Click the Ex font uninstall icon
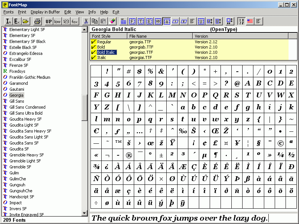 16,21
